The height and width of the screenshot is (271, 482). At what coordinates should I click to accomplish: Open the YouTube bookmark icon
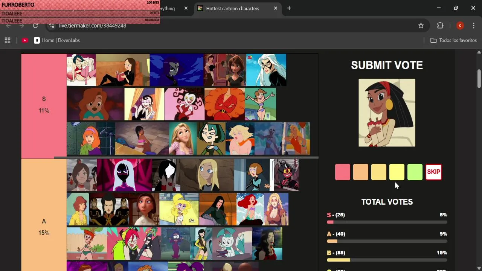coord(25,40)
